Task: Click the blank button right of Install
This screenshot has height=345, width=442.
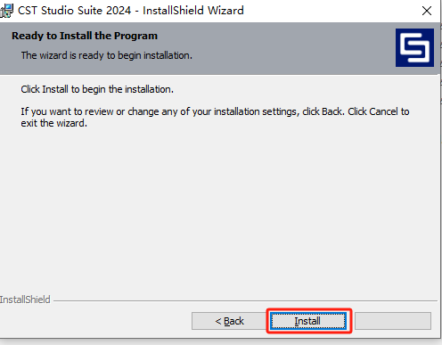Action: coord(393,321)
